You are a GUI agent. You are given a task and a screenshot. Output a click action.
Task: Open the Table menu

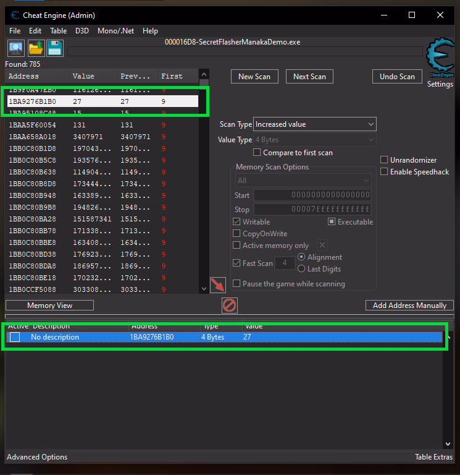(59, 31)
